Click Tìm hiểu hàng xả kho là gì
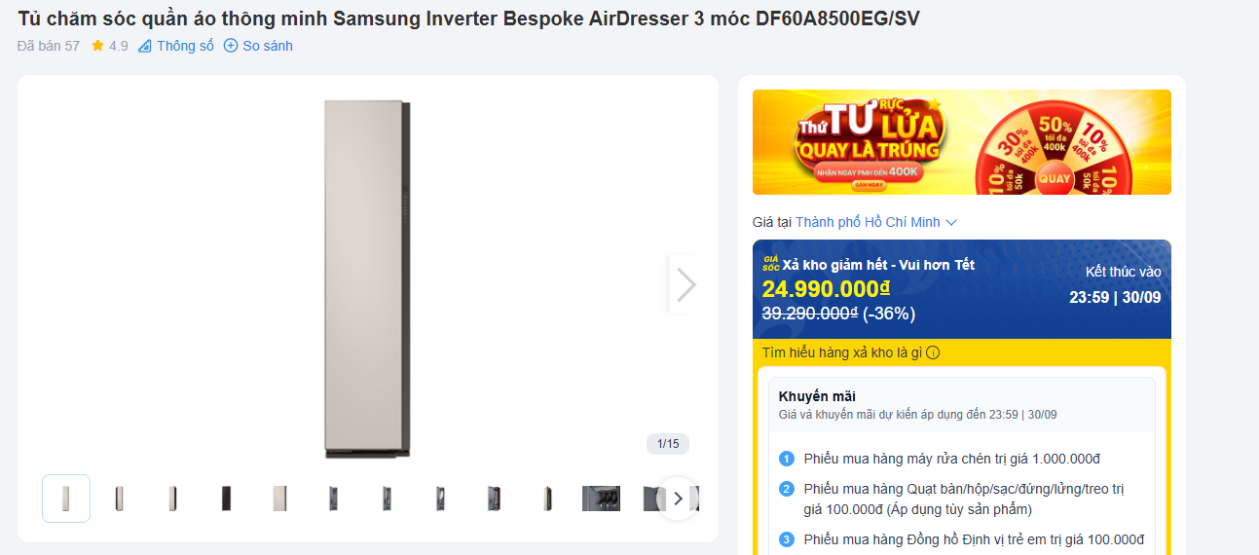Viewport: 1259px width, 555px height. (842, 352)
